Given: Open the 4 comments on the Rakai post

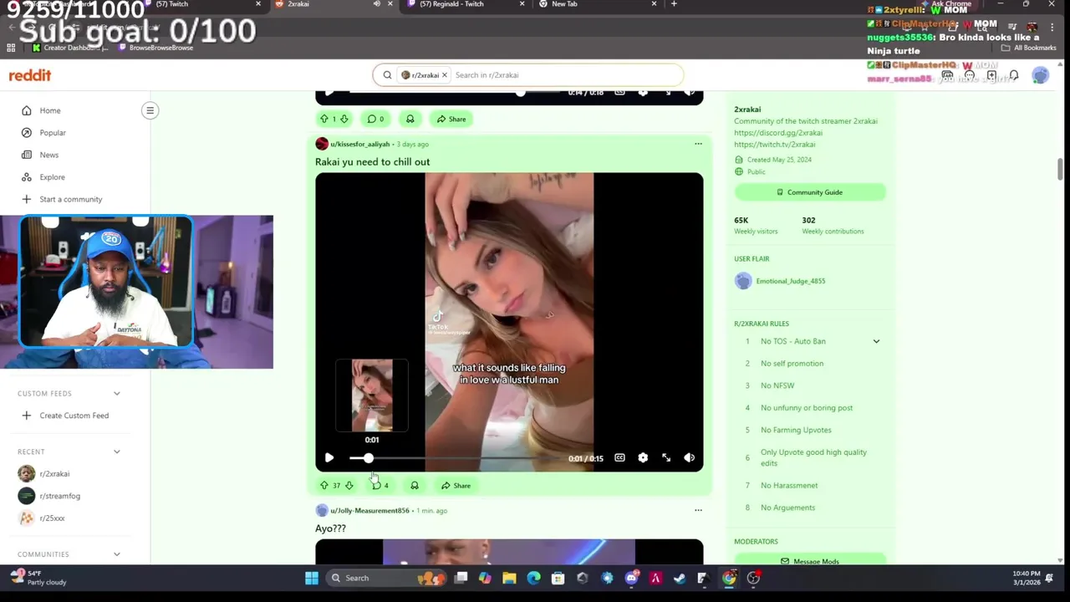Looking at the screenshot, I should 380,485.
